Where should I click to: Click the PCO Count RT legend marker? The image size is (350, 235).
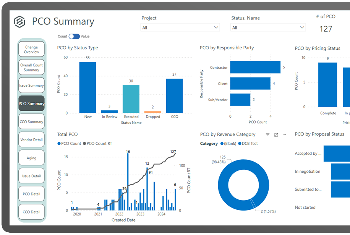click(x=84, y=144)
